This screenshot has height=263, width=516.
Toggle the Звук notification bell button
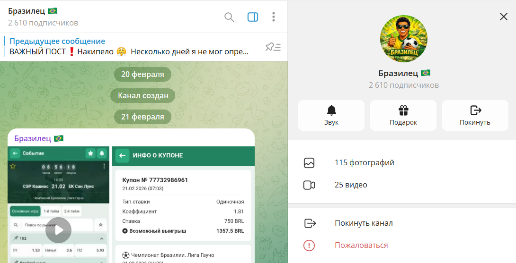pos(331,115)
